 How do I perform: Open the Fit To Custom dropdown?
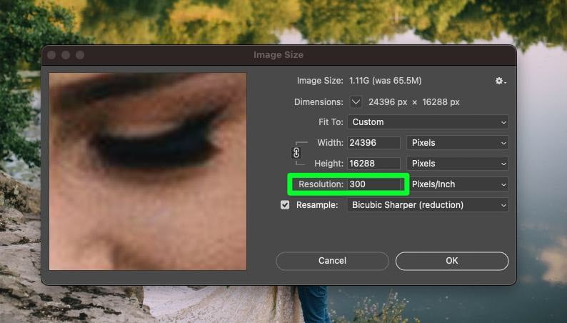point(428,122)
